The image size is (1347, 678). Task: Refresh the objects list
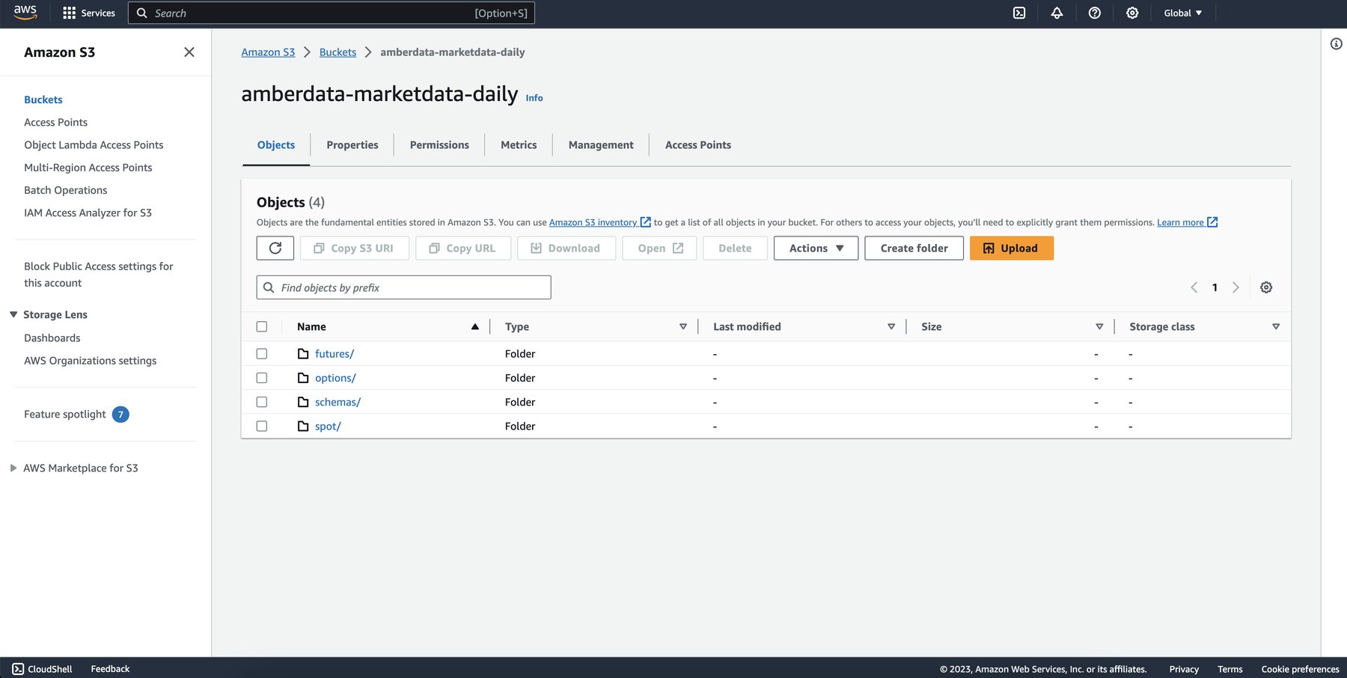[x=275, y=248]
